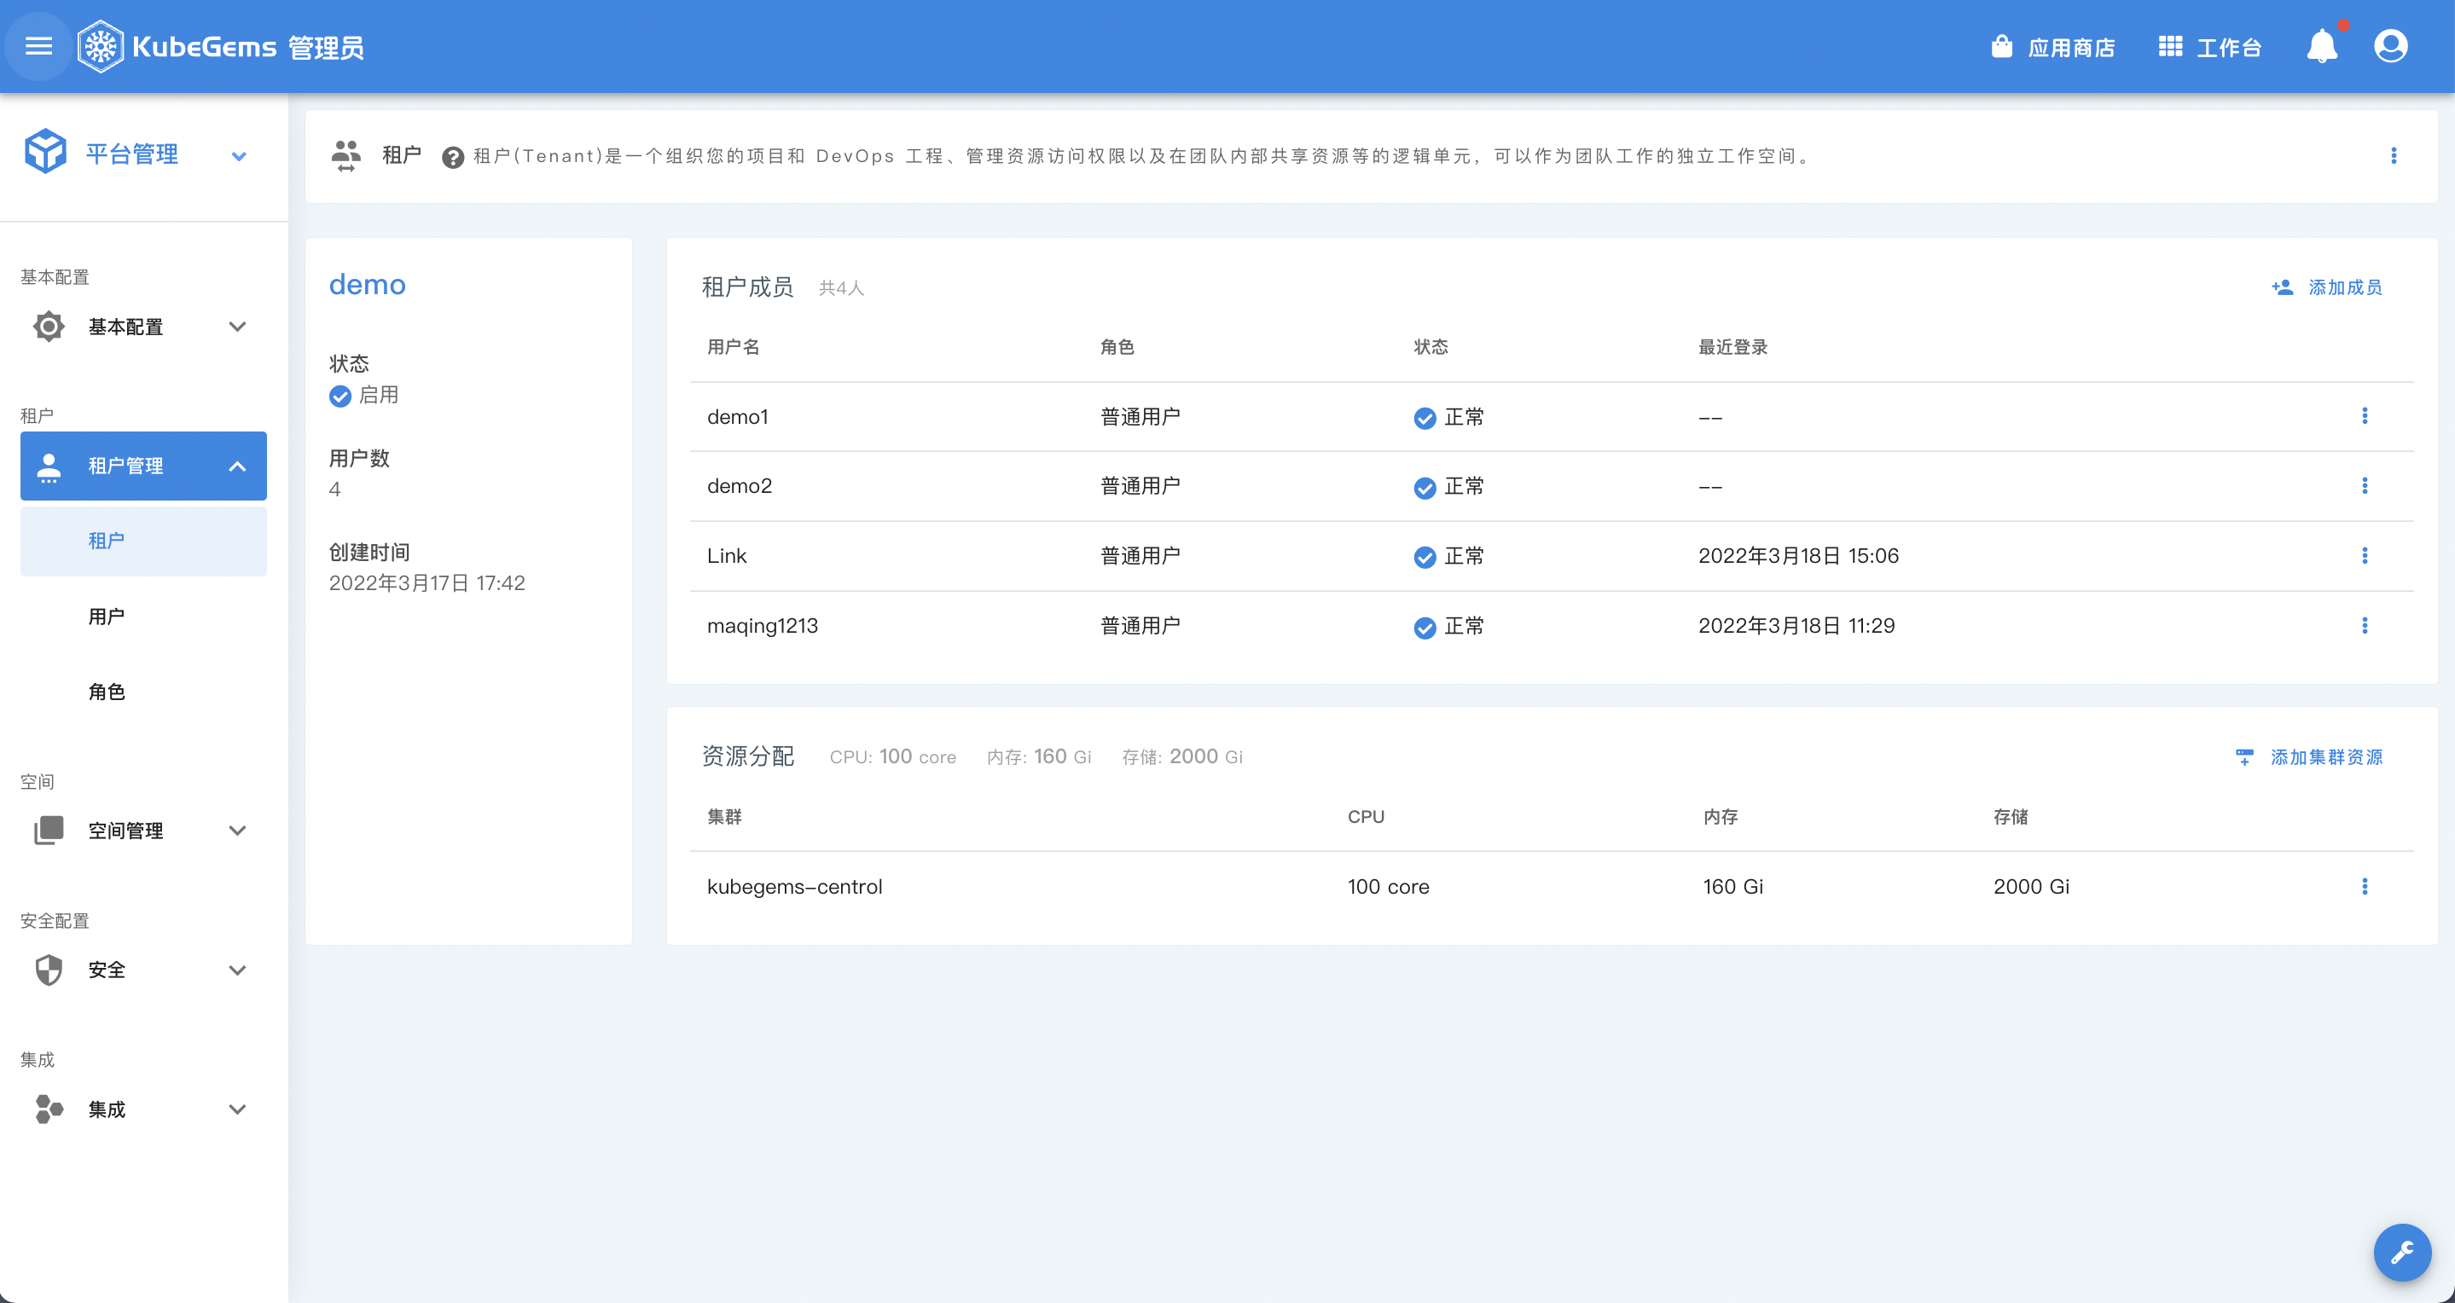Open the 应用商店 app store
This screenshot has height=1303, width=2455.
(x=2053, y=47)
